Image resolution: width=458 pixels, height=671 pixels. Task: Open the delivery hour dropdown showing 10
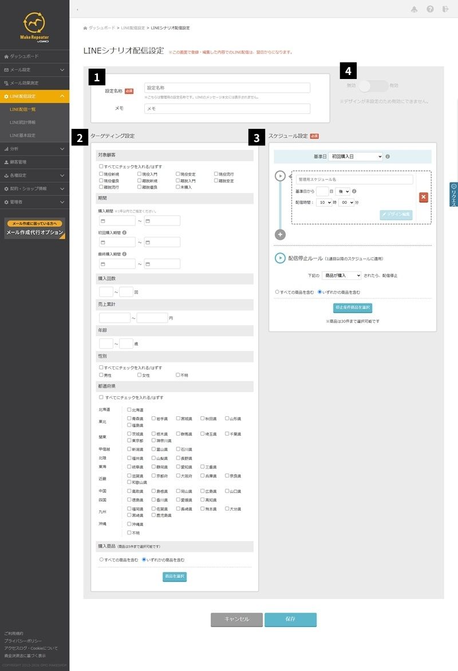[x=325, y=203]
